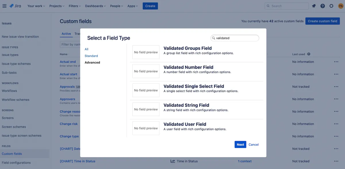345x169 pixels.
Task: Open more actions for Change type row
Action: coord(336,136)
